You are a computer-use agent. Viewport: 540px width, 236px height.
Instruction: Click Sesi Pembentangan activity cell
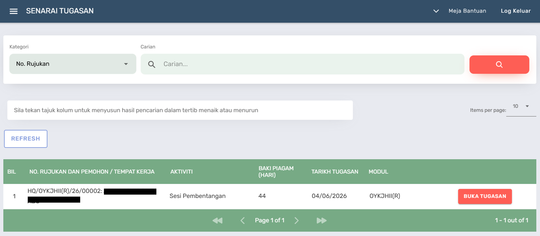(197, 196)
